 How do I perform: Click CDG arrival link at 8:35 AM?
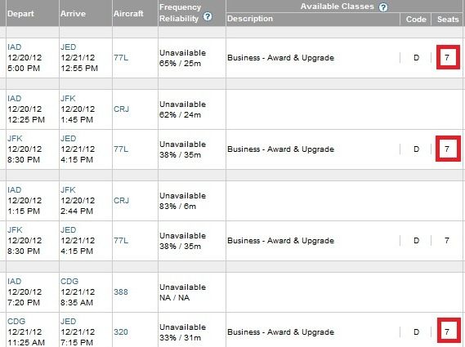pyautogui.click(x=69, y=281)
